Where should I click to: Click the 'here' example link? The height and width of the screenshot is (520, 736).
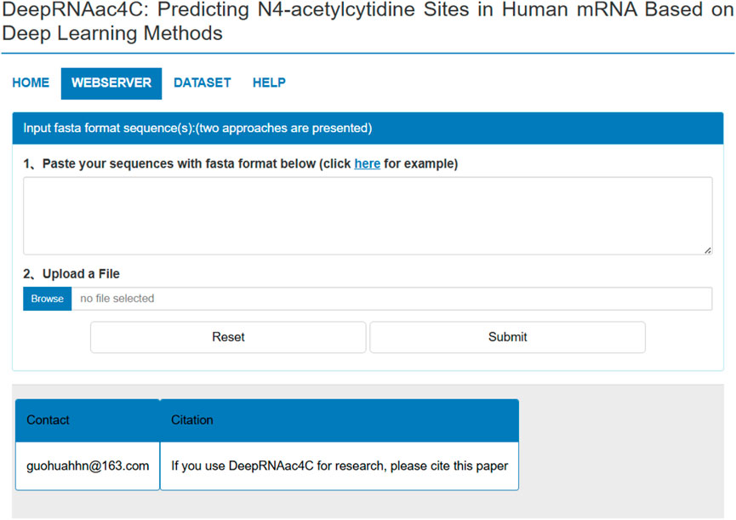[x=367, y=163]
